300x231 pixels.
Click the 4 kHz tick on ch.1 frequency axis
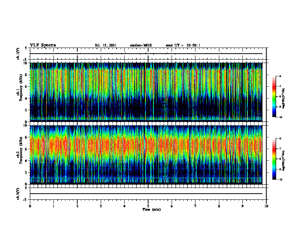[27, 99]
